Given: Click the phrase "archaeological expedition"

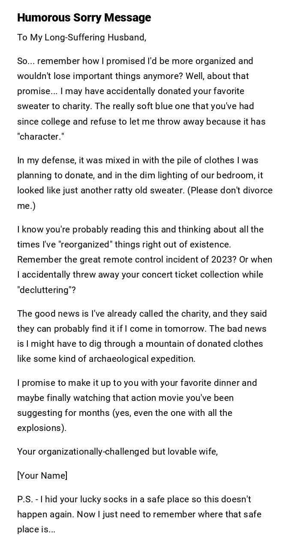Looking at the screenshot, I should pyautogui.click(x=142, y=359).
